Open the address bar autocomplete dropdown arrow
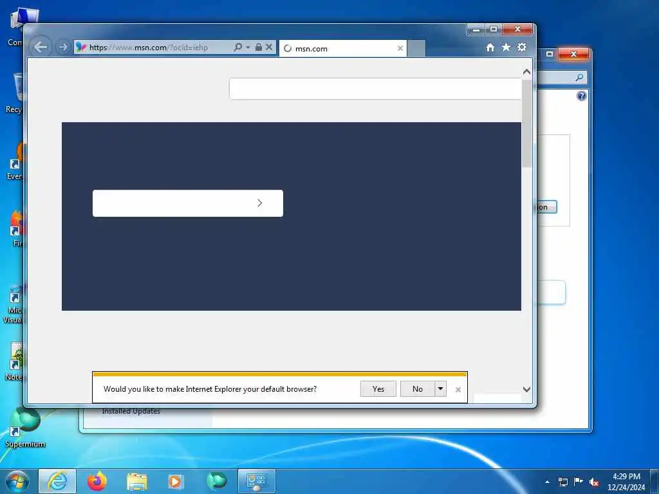659x494 pixels. 248,47
